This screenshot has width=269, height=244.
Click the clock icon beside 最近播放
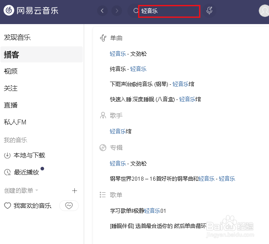coord(8,172)
